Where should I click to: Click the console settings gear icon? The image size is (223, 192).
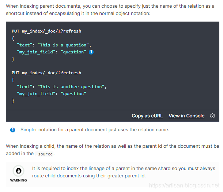point(212,116)
